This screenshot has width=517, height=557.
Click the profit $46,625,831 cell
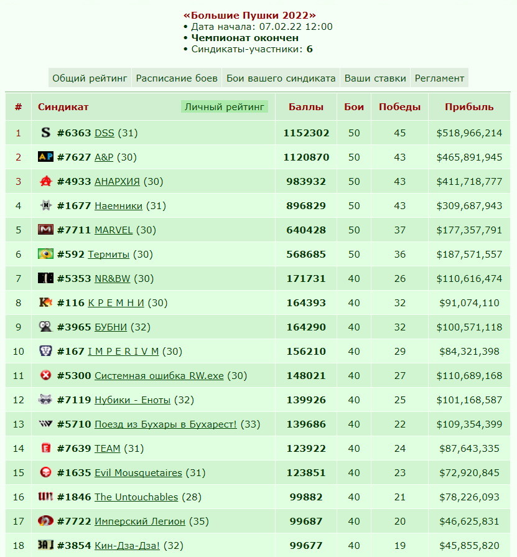click(x=469, y=521)
